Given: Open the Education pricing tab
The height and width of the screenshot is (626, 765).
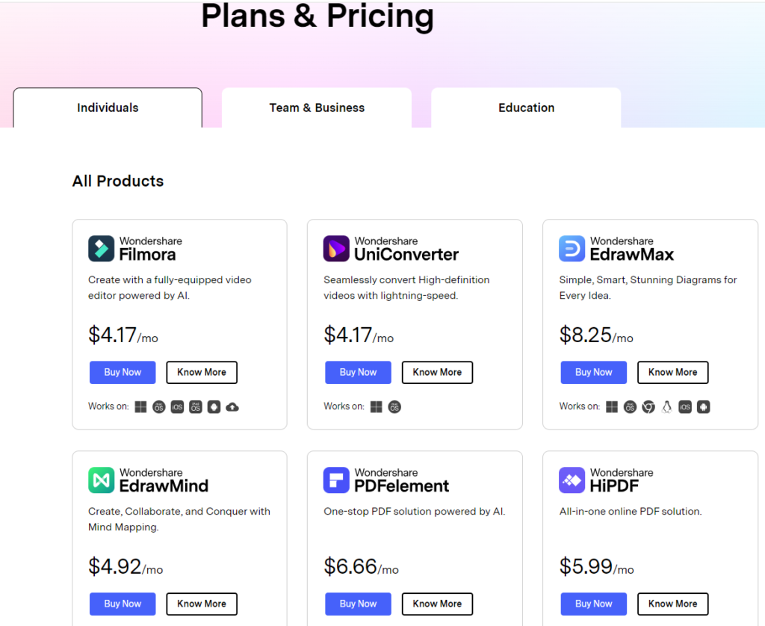Looking at the screenshot, I should [526, 108].
